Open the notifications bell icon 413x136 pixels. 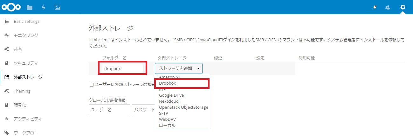click(x=375, y=7)
